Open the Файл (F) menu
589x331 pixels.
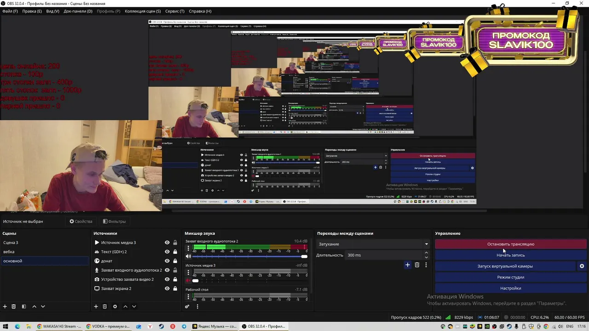point(10,11)
